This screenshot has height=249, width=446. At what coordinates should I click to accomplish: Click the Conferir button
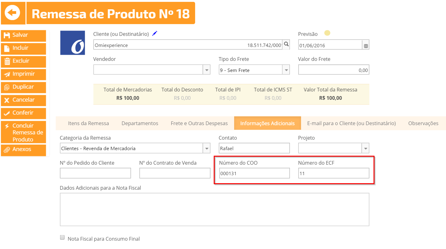(24, 113)
